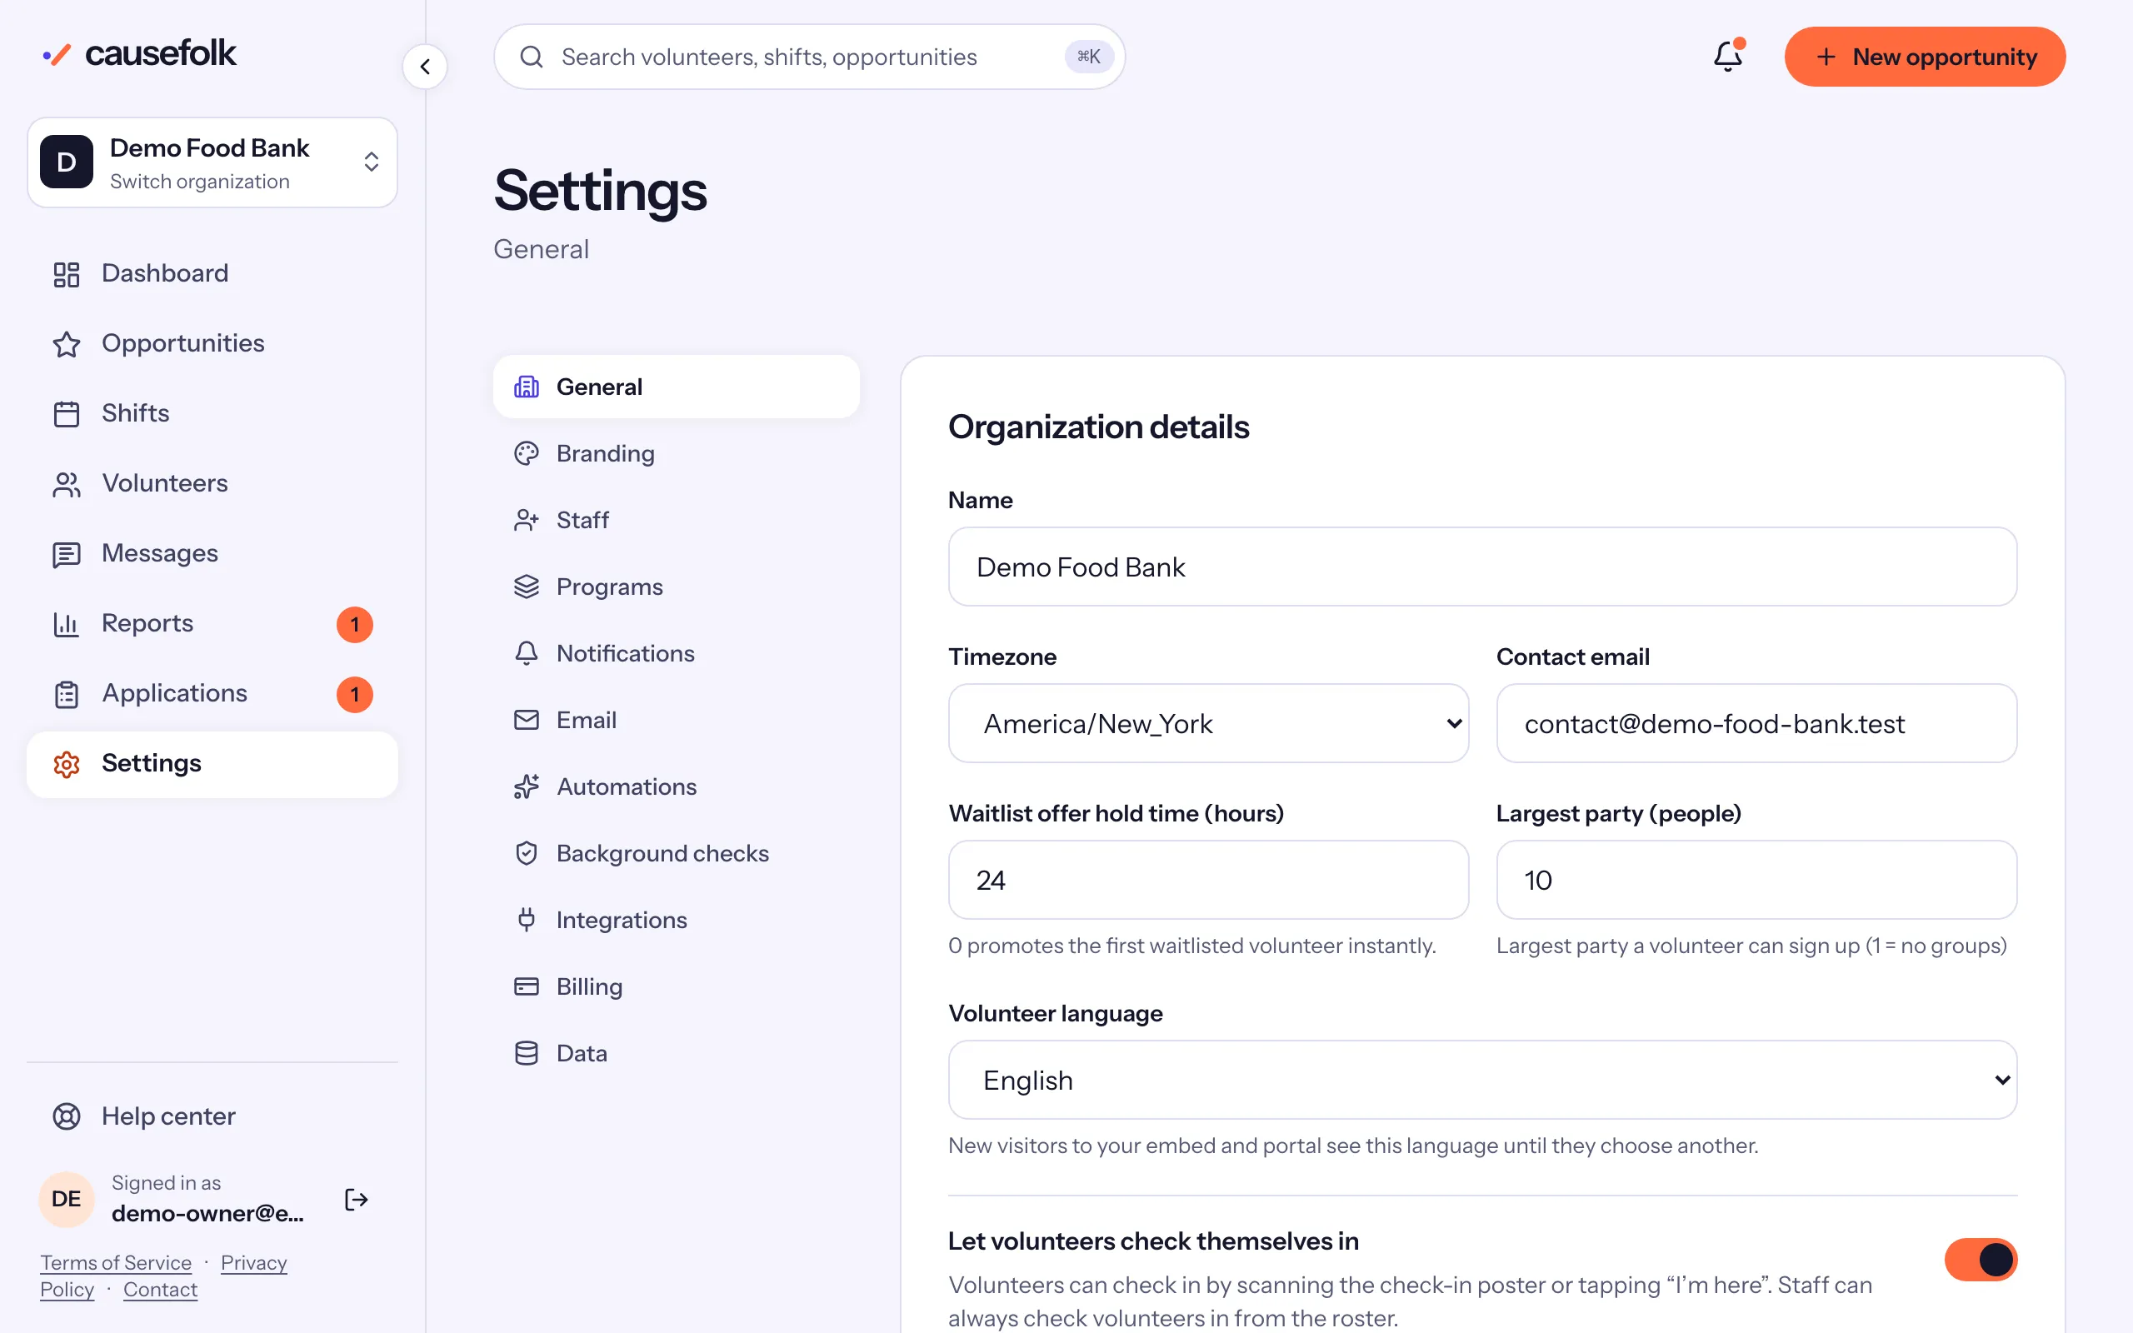Go to the Billing settings tab
The image size is (2133, 1333).
pyautogui.click(x=676, y=986)
